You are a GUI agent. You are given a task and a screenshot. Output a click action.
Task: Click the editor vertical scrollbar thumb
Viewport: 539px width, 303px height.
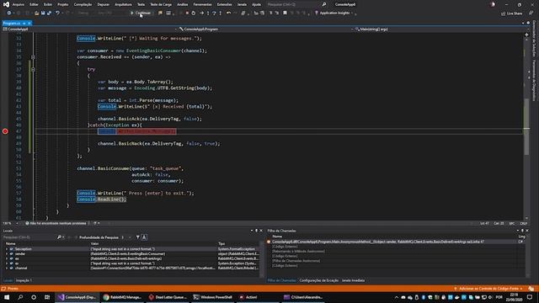526,126
